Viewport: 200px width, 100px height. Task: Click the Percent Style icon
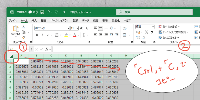click(146, 32)
